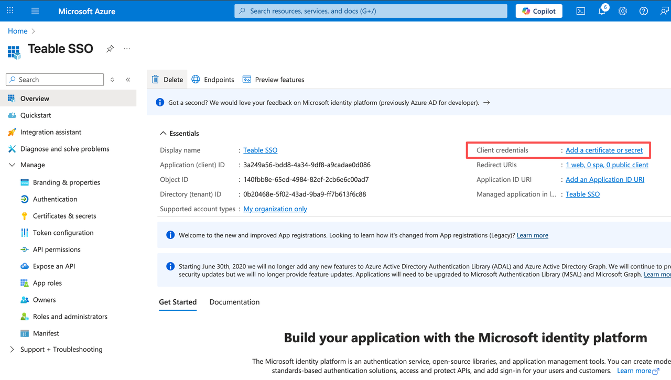Open My organization only link
671x380 pixels.
click(275, 209)
